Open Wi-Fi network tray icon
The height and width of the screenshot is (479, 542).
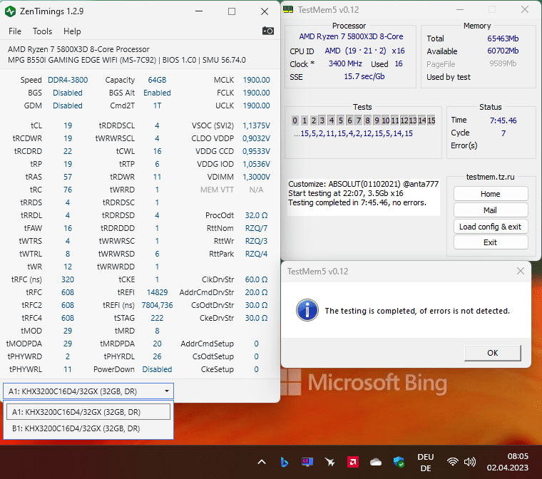click(452, 462)
